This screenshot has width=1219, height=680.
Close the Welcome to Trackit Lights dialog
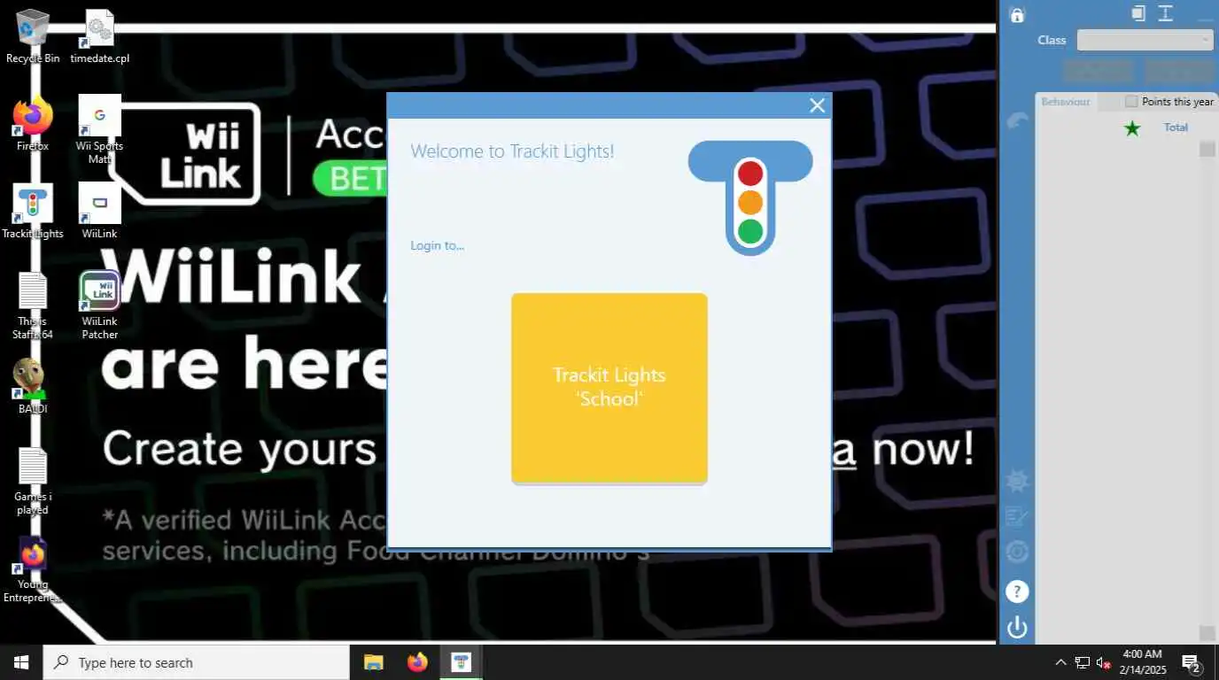pos(817,105)
